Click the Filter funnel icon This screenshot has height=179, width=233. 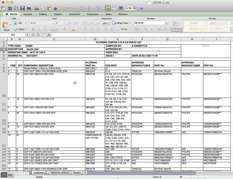click(98, 8)
